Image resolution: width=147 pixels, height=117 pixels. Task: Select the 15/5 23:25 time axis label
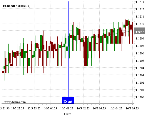pos(34,108)
